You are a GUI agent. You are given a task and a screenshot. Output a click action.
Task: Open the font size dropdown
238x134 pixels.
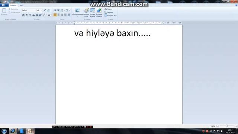42,10
